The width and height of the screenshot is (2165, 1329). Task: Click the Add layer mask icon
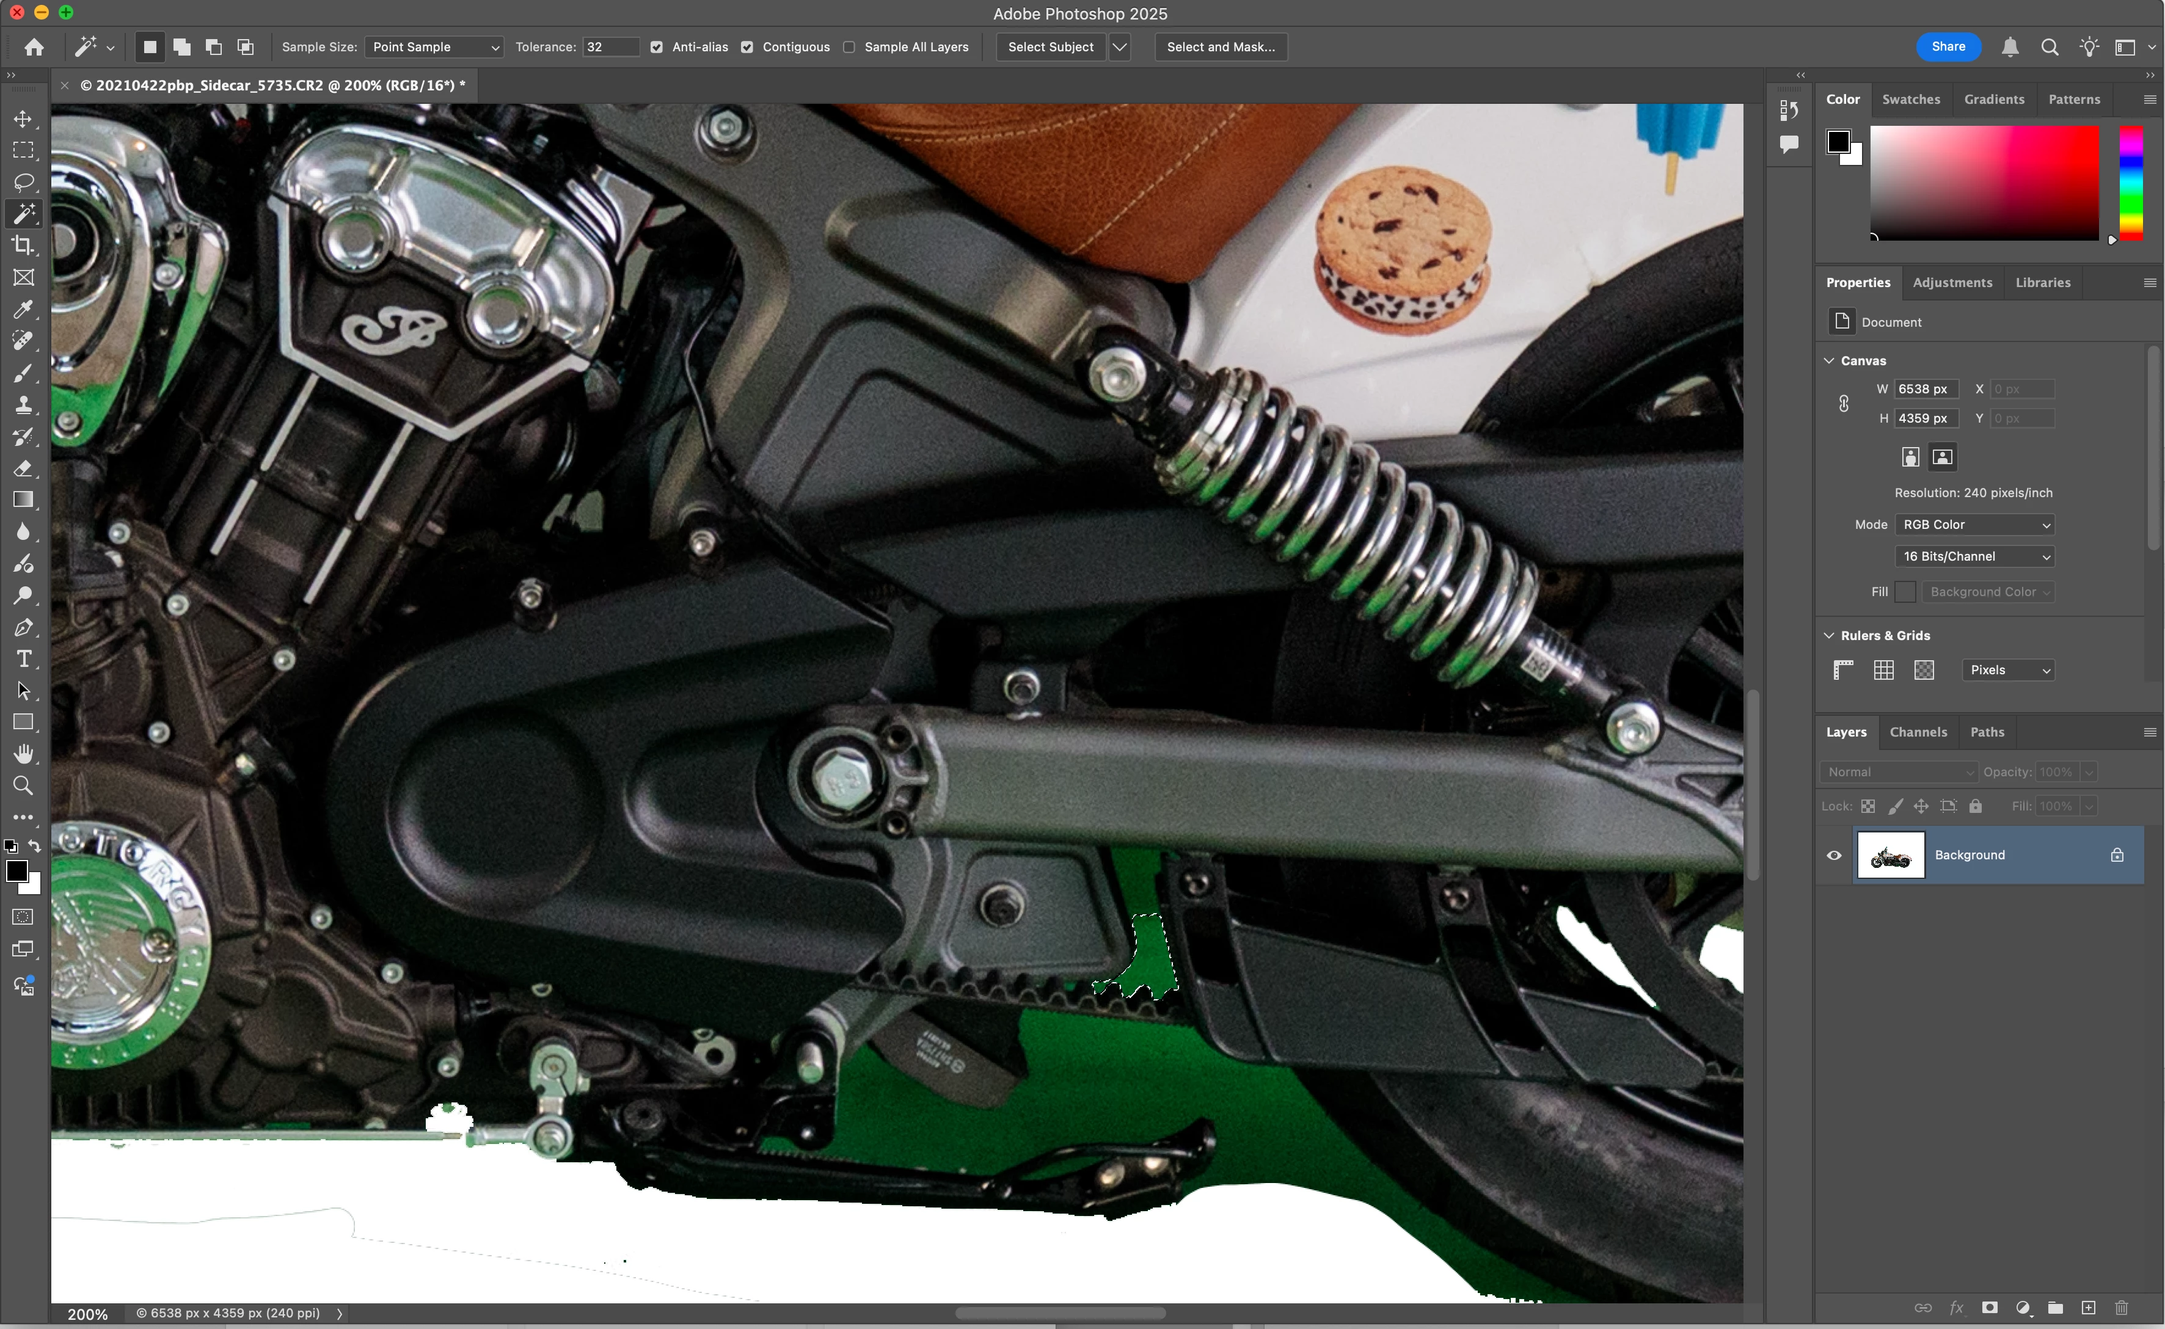click(x=1990, y=1308)
